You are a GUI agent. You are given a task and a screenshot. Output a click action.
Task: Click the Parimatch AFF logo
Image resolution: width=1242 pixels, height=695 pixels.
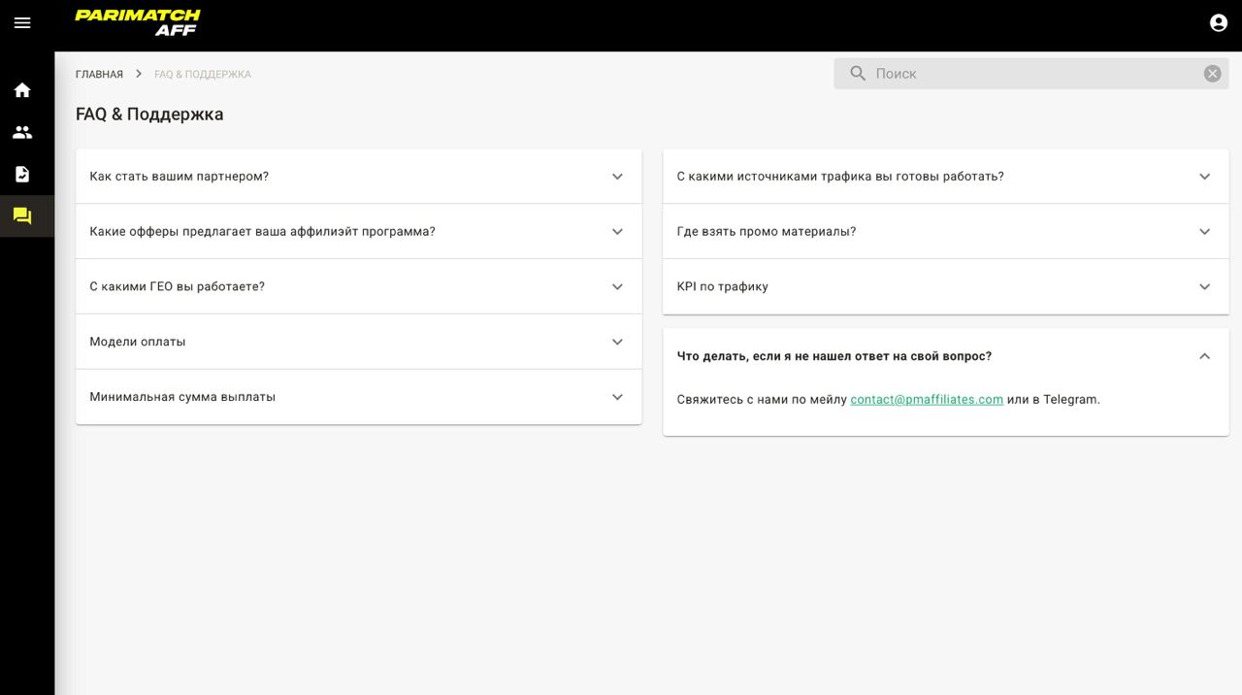tap(138, 22)
